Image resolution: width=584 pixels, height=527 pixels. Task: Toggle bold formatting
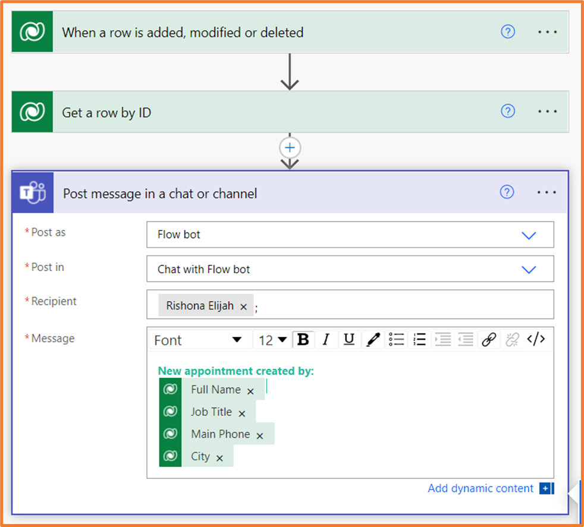(x=303, y=339)
